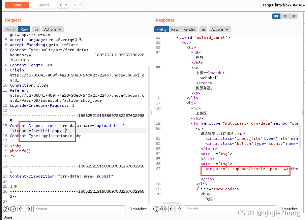Click the form enctype multipart response line

point(245,123)
